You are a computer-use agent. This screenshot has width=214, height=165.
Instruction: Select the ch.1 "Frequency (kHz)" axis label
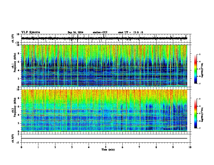15,63
